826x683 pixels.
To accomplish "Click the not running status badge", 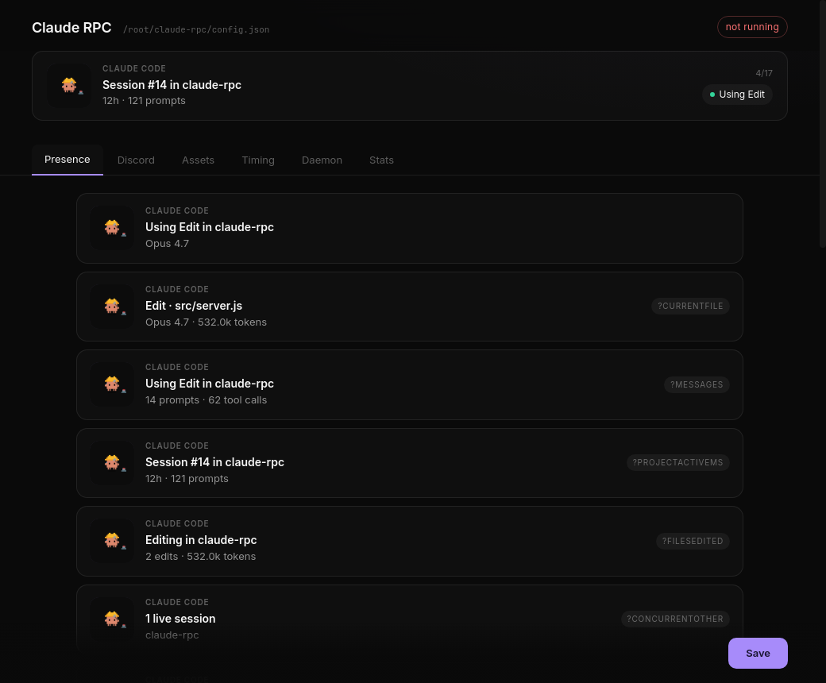I will (751, 27).
